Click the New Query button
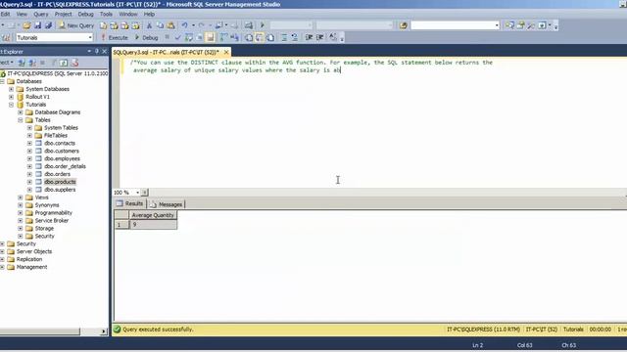 (x=76, y=25)
